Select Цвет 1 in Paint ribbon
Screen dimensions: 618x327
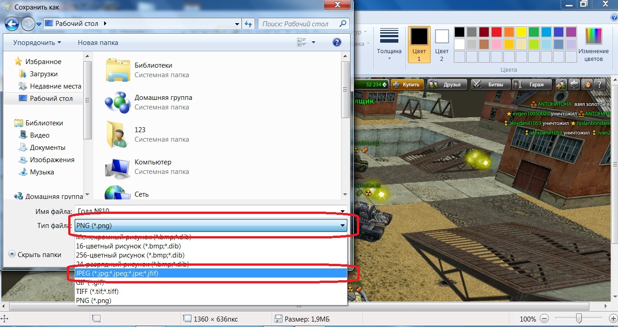[x=419, y=44]
